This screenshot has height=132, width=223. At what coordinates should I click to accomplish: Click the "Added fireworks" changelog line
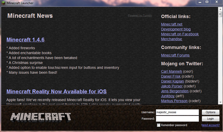(x=21, y=48)
